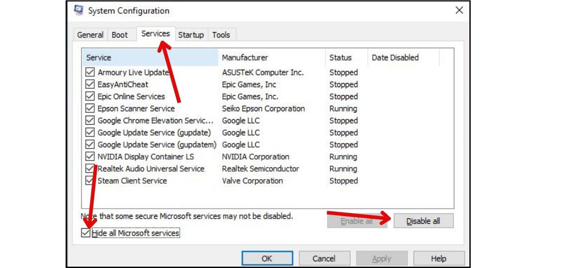The image size is (580, 268).
Task: Switch to the Tools tab
Action: point(222,34)
